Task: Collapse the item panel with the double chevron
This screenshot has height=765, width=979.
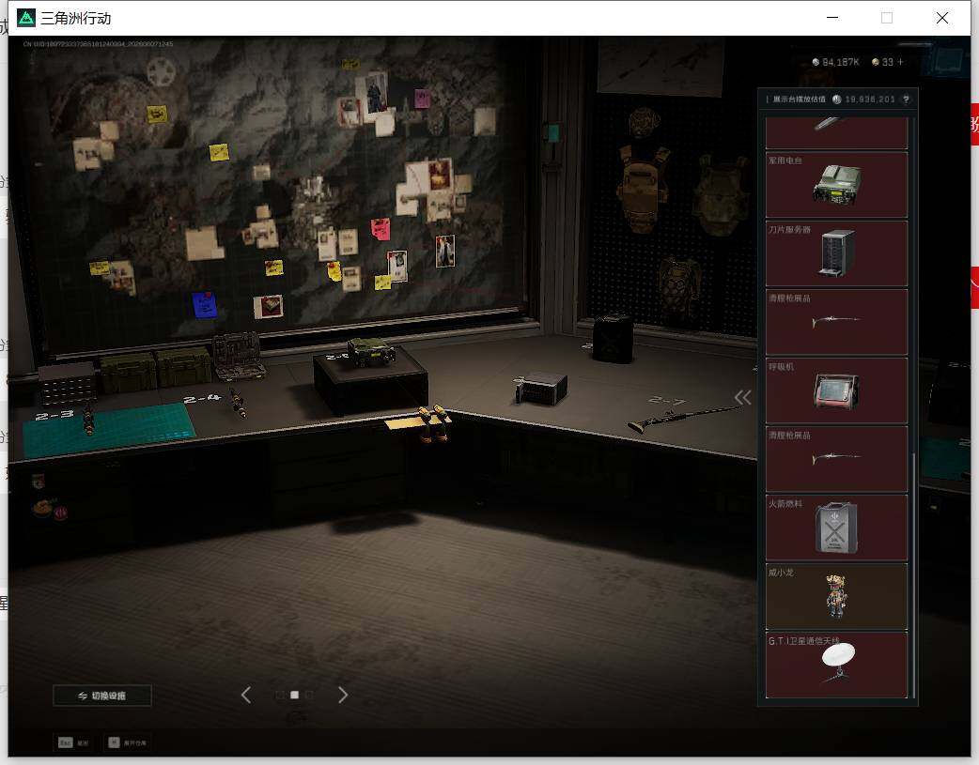Action: [742, 397]
